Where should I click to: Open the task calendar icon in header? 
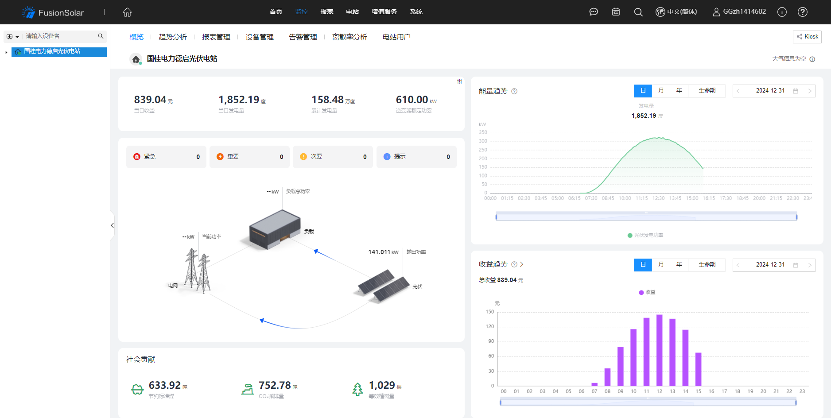(616, 12)
